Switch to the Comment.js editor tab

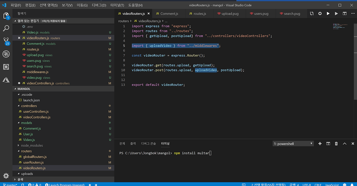click(x=169, y=13)
